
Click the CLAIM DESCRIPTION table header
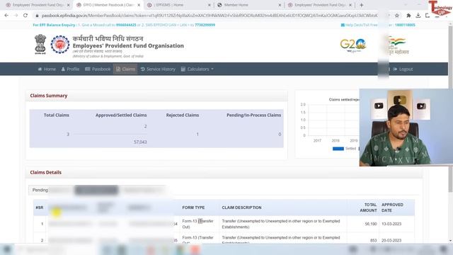pyautogui.click(x=241, y=208)
